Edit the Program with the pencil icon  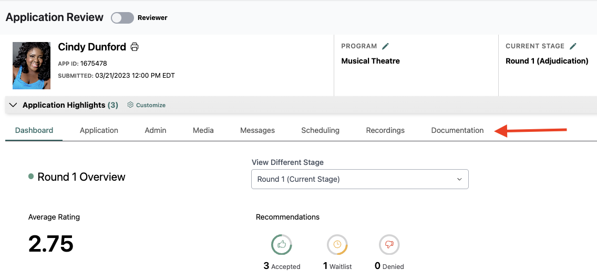pyautogui.click(x=386, y=46)
